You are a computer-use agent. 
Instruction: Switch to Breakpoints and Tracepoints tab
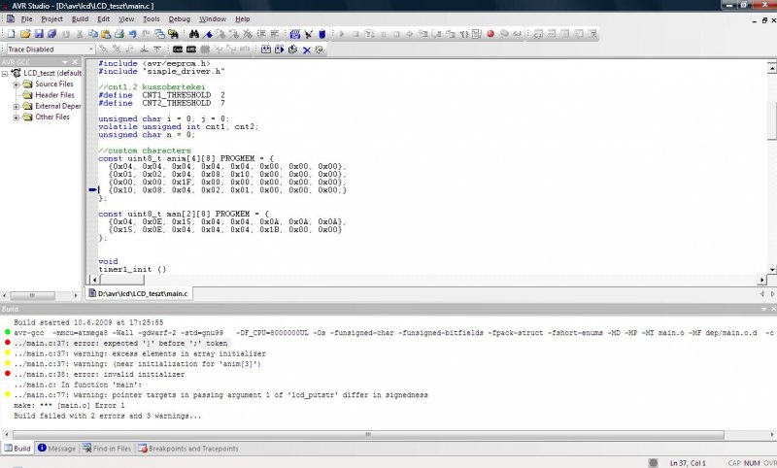pyautogui.click(x=188, y=449)
